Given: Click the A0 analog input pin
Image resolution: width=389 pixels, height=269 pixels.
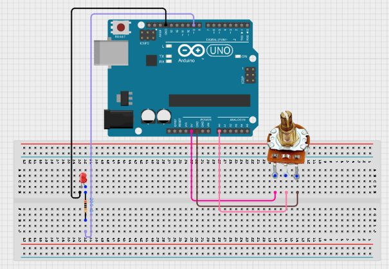Looking at the screenshot, I should pyautogui.click(x=219, y=131).
